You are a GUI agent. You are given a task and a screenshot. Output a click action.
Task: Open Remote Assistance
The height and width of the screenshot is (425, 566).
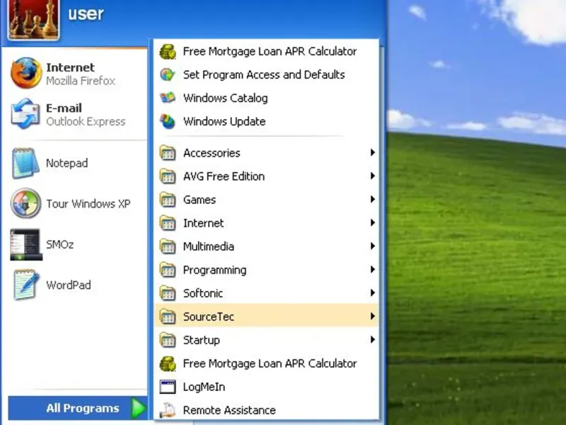[267, 410]
